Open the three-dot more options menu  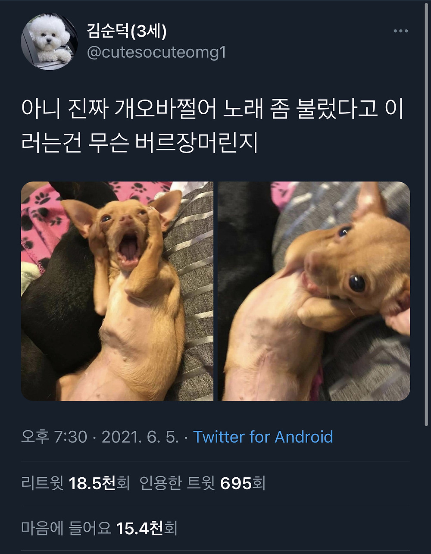tap(400, 31)
